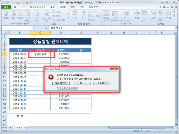The image size is (179, 134).
Task: Click Edit Links (연결 편집)
Action: [x=59, y=20]
